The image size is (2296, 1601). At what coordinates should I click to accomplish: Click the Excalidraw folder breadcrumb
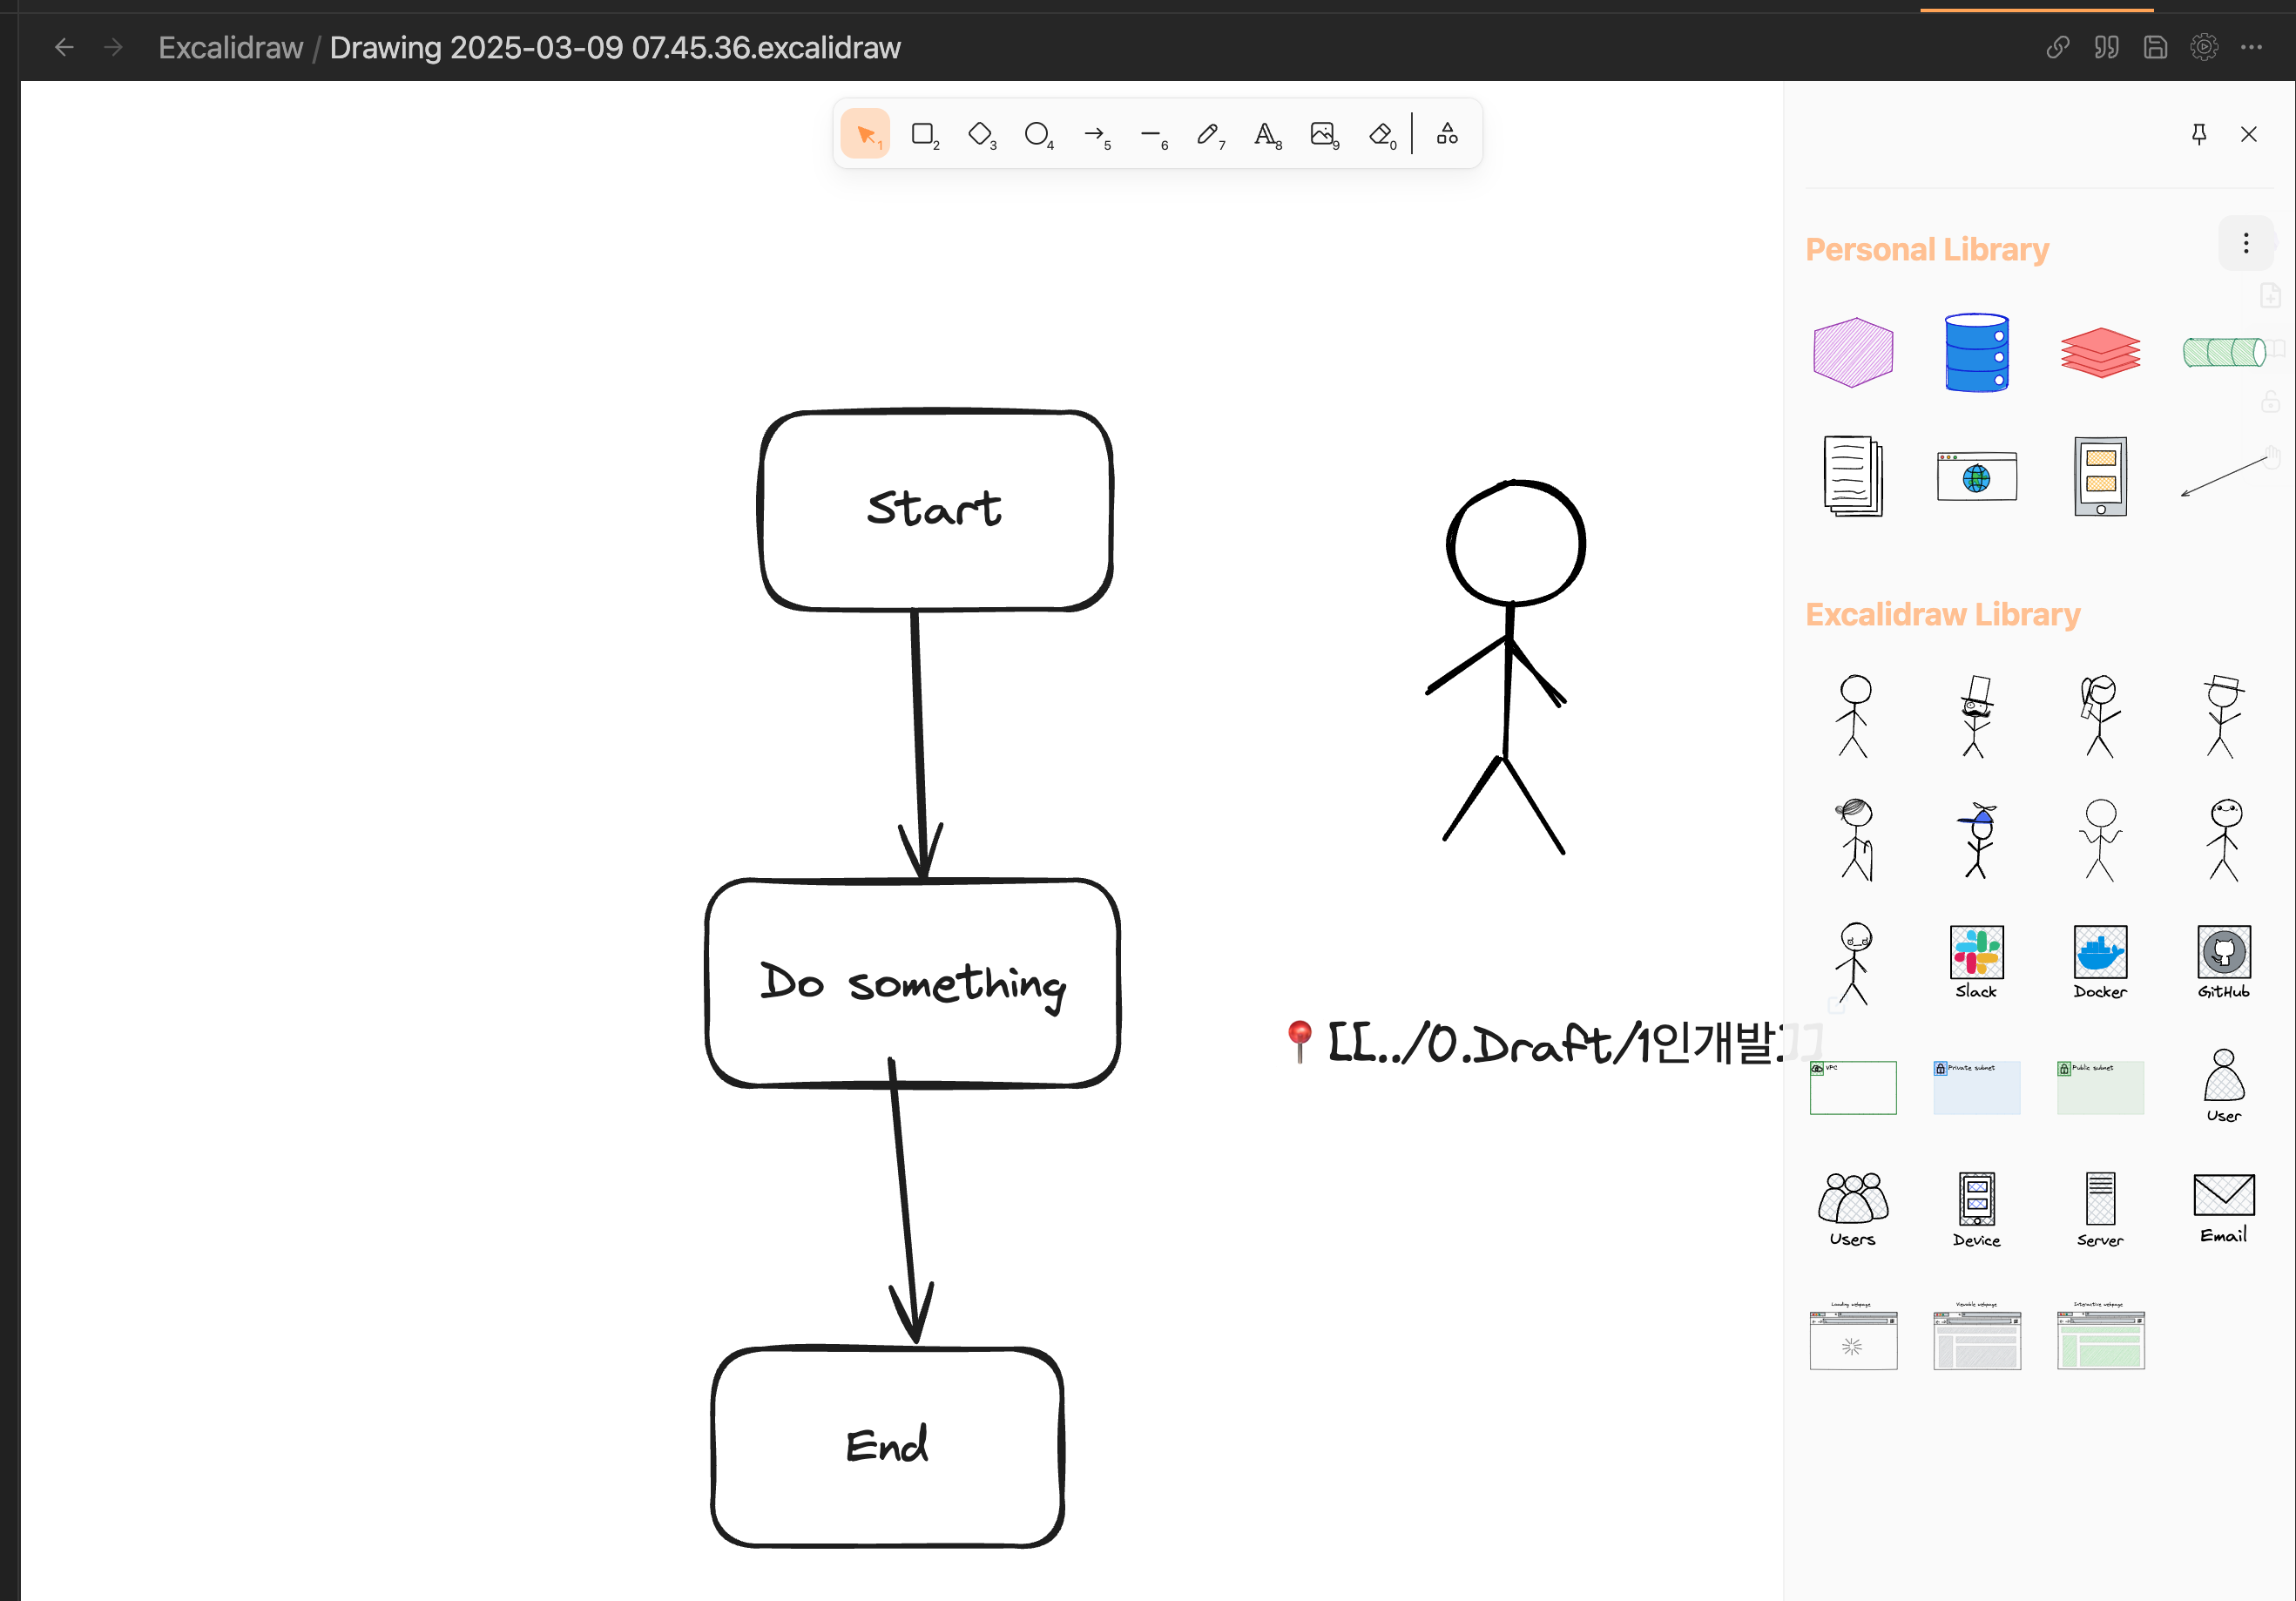(x=230, y=47)
